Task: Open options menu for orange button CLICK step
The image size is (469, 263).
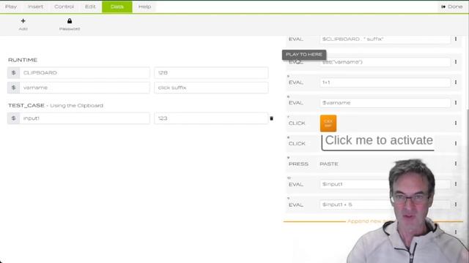Action: click(456, 123)
